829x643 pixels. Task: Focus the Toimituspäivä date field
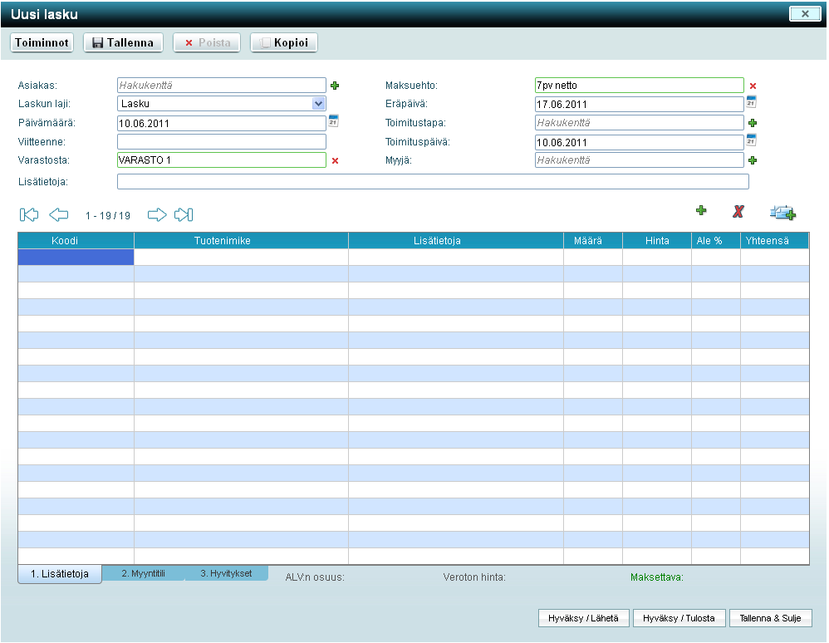point(640,142)
